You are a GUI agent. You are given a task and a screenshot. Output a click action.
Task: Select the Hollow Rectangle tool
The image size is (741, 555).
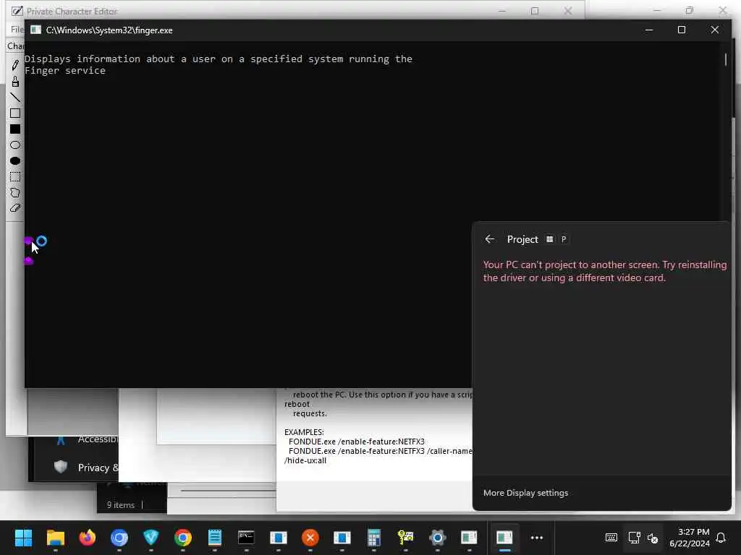click(15, 113)
